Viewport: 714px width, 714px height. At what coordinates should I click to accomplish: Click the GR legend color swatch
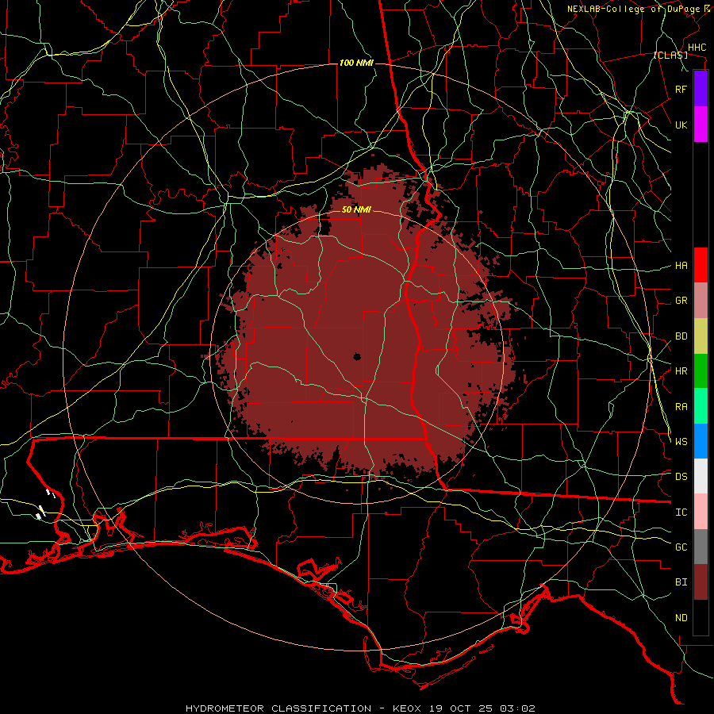click(x=701, y=301)
